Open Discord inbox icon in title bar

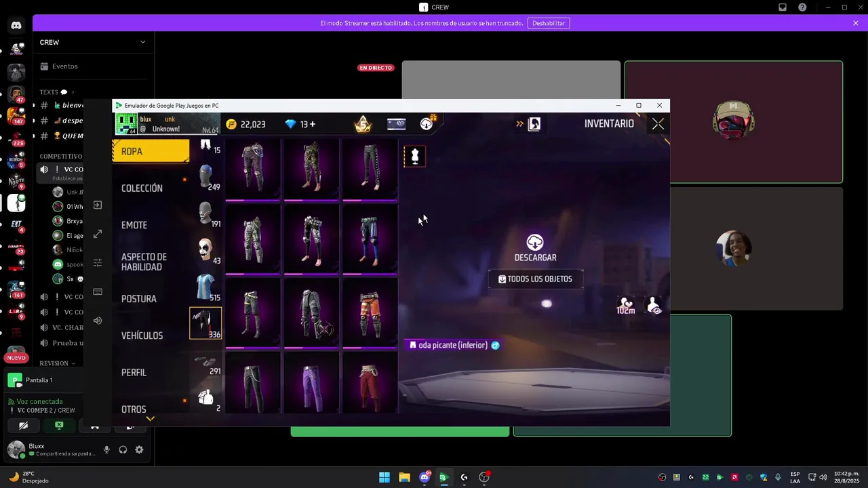pyautogui.click(x=783, y=7)
